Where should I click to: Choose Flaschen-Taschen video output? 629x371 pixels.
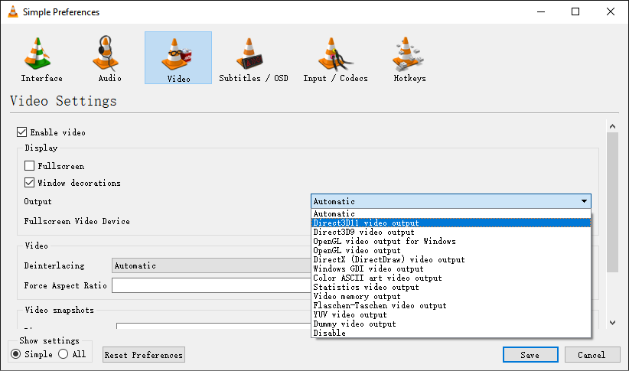(451, 306)
